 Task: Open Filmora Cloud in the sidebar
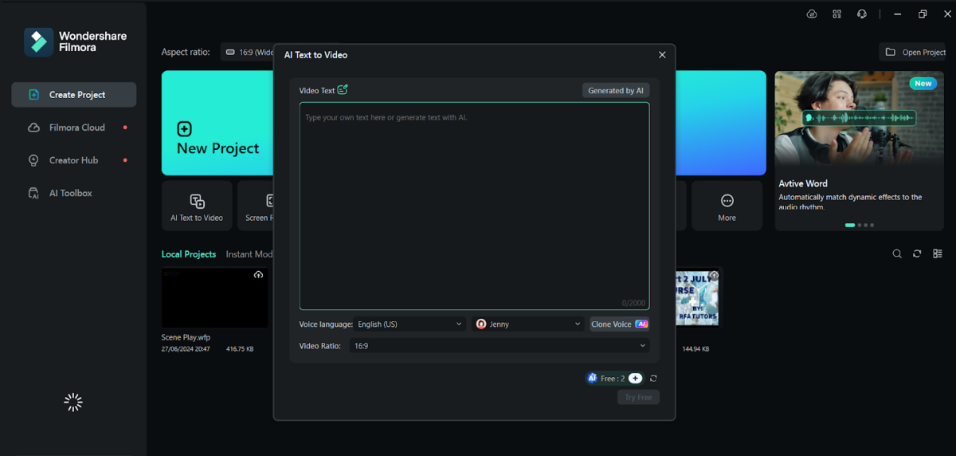tap(76, 128)
